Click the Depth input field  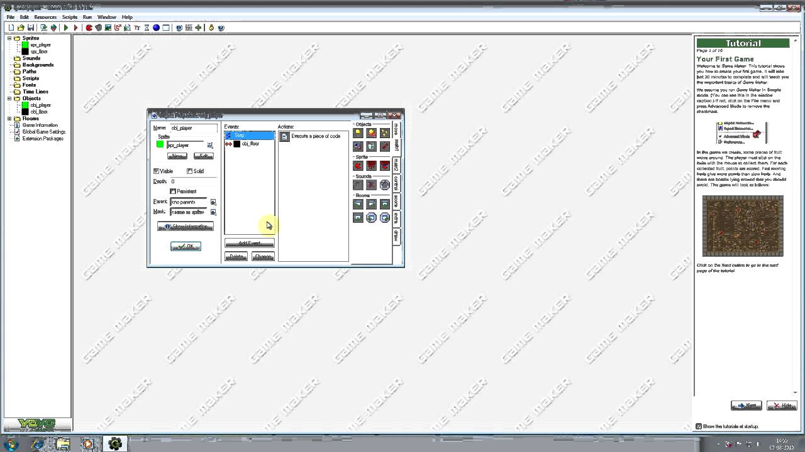pyautogui.click(x=194, y=181)
